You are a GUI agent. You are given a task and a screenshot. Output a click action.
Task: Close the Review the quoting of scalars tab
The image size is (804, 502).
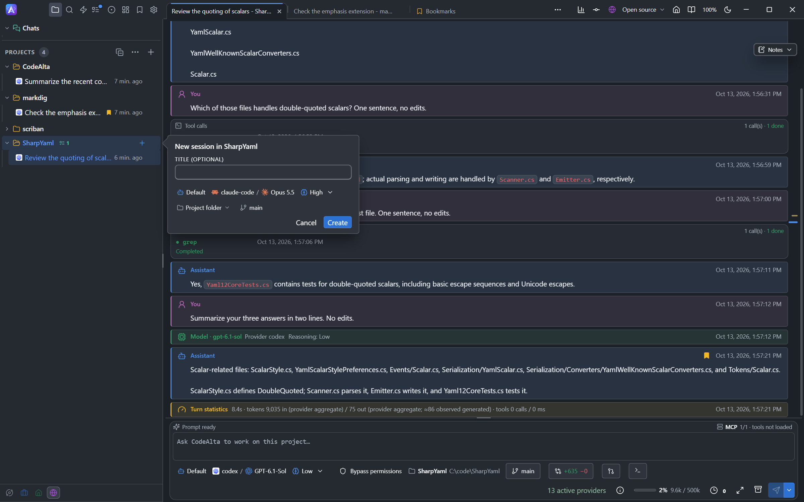pos(279,11)
